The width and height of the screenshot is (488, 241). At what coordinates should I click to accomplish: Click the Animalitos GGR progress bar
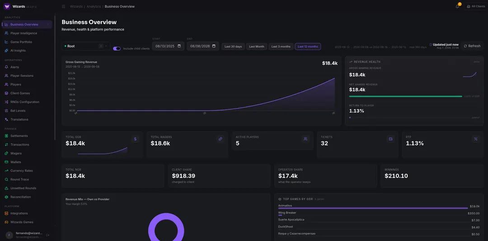click(x=373, y=208)
